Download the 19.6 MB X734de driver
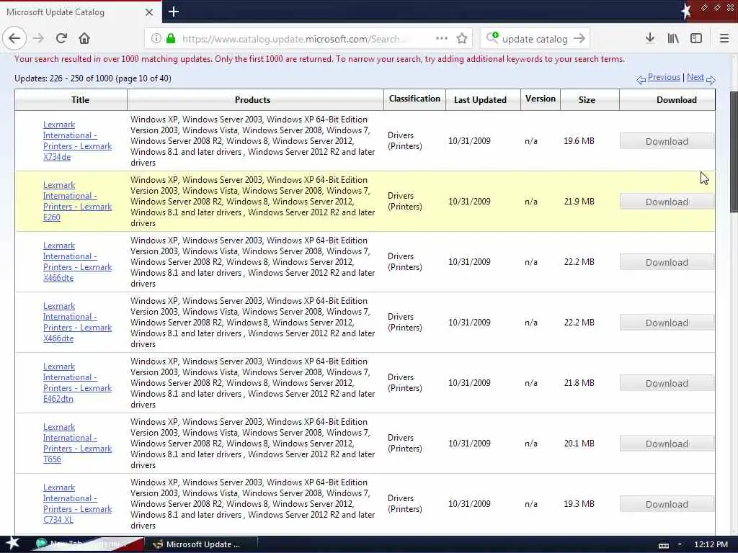Image resolution: width=738 pixels, height=553 pixels. [667, 141]
